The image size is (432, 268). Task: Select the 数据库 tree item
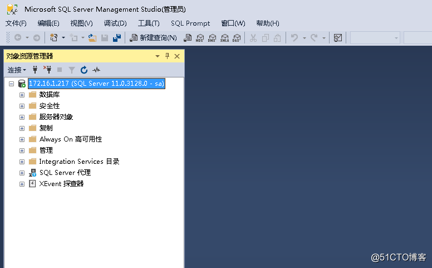click(50, 95)
